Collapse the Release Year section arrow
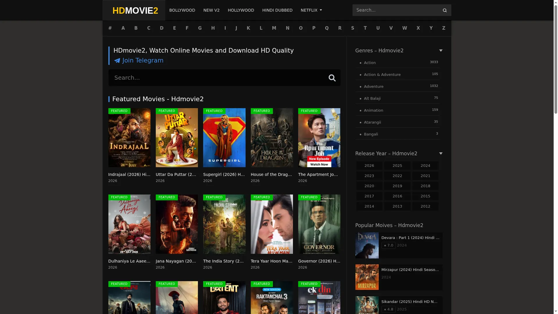The height and width of the screenshot is (314, 558). pyautogui.click(x=441, y=154)
